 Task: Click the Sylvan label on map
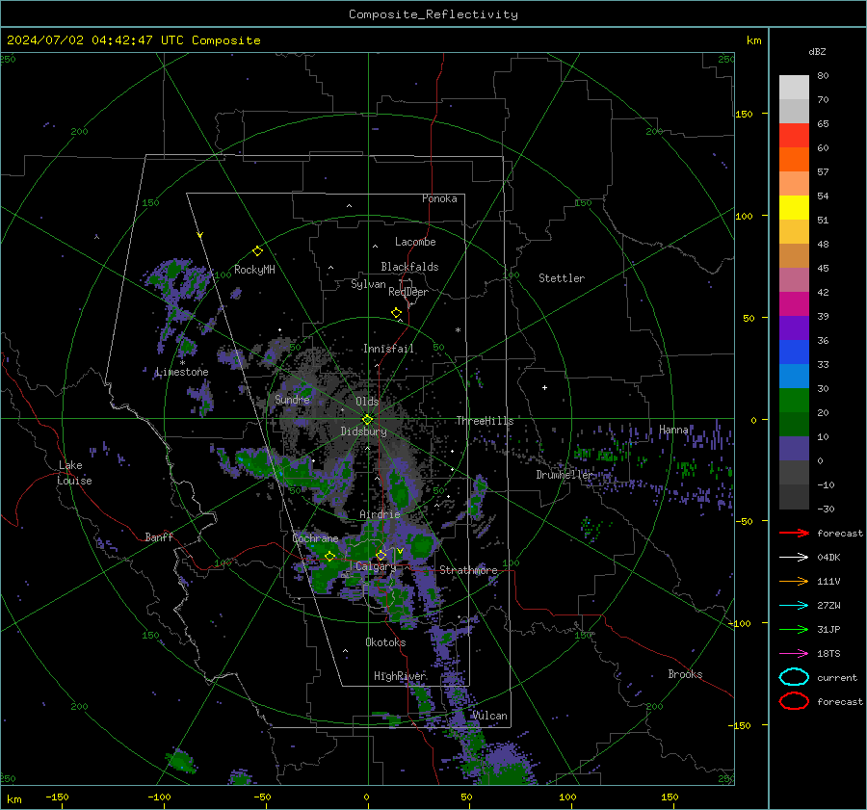[368, 284]
